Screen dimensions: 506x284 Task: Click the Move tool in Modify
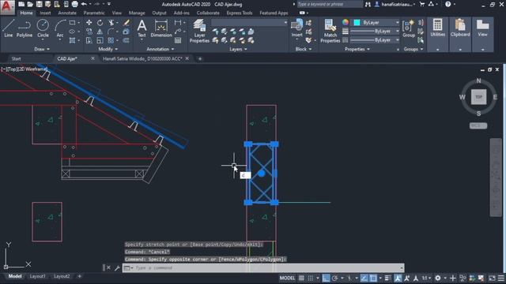pos(89,23)
